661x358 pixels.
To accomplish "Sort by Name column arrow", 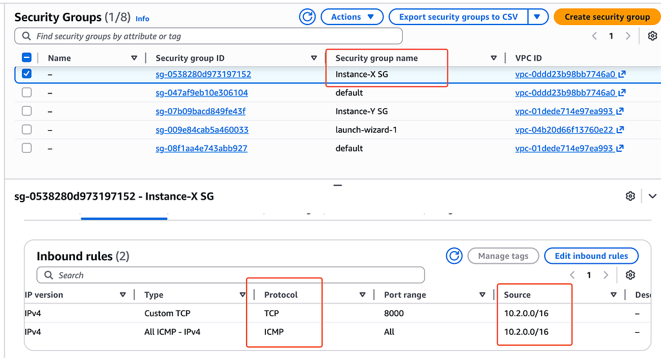I will [x=134, y=58].
